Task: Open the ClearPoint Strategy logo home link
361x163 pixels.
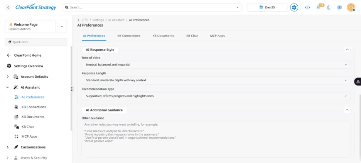Action: [36, 7]
